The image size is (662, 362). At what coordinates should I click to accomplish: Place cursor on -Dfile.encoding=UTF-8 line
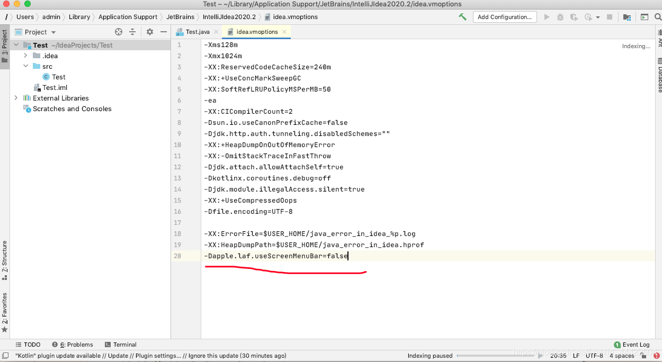tap(248, 211)
